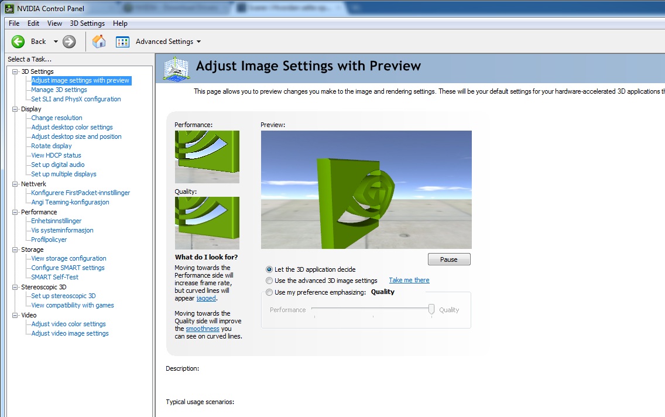Open View compatibility with games

pyautogui.click(x=73, y=306)
